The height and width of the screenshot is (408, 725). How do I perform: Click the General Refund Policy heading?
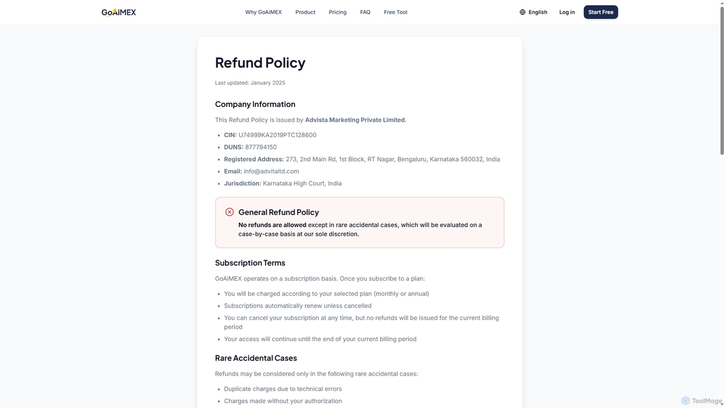[279, 212]
